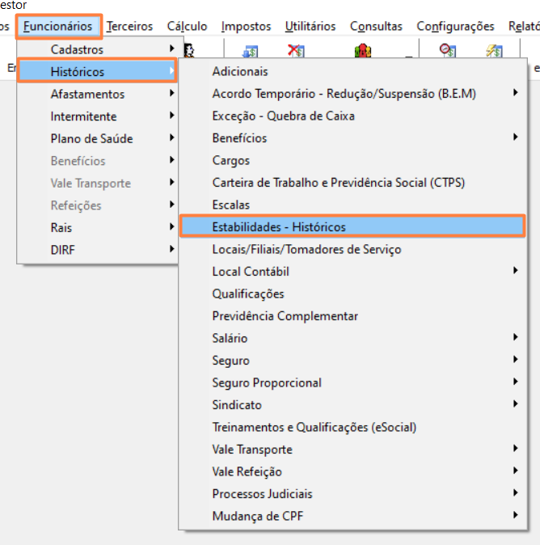Image resolution: width=540 pixels, height=545 pixels.
Task: Select Previdência Complementar
Action: pos(285,316)
